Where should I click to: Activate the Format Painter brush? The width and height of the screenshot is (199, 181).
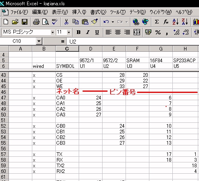click(x=94, y=21)
